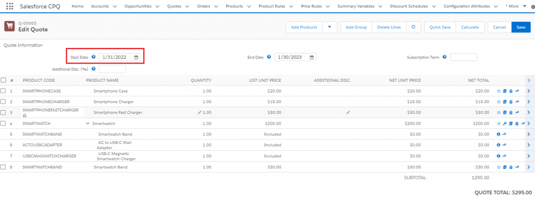The height and width of the screenshot is (201, 535).
Task: Select line 4 Smartwatch checkbox
Action: (x=3, y=123)
